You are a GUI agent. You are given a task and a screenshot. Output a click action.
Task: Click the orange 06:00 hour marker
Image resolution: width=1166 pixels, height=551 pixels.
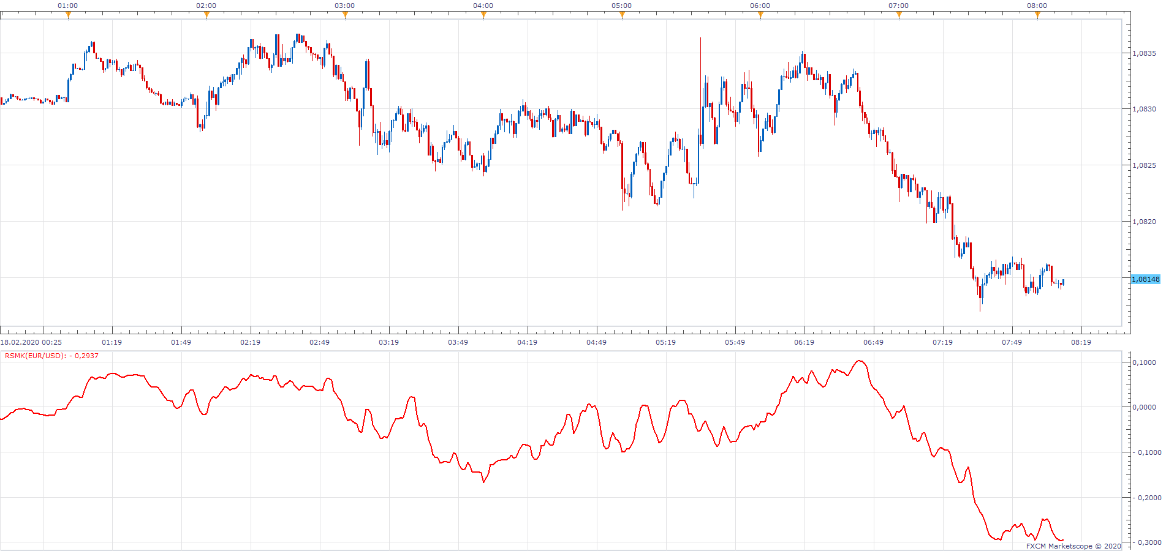(x=760, y=15)
